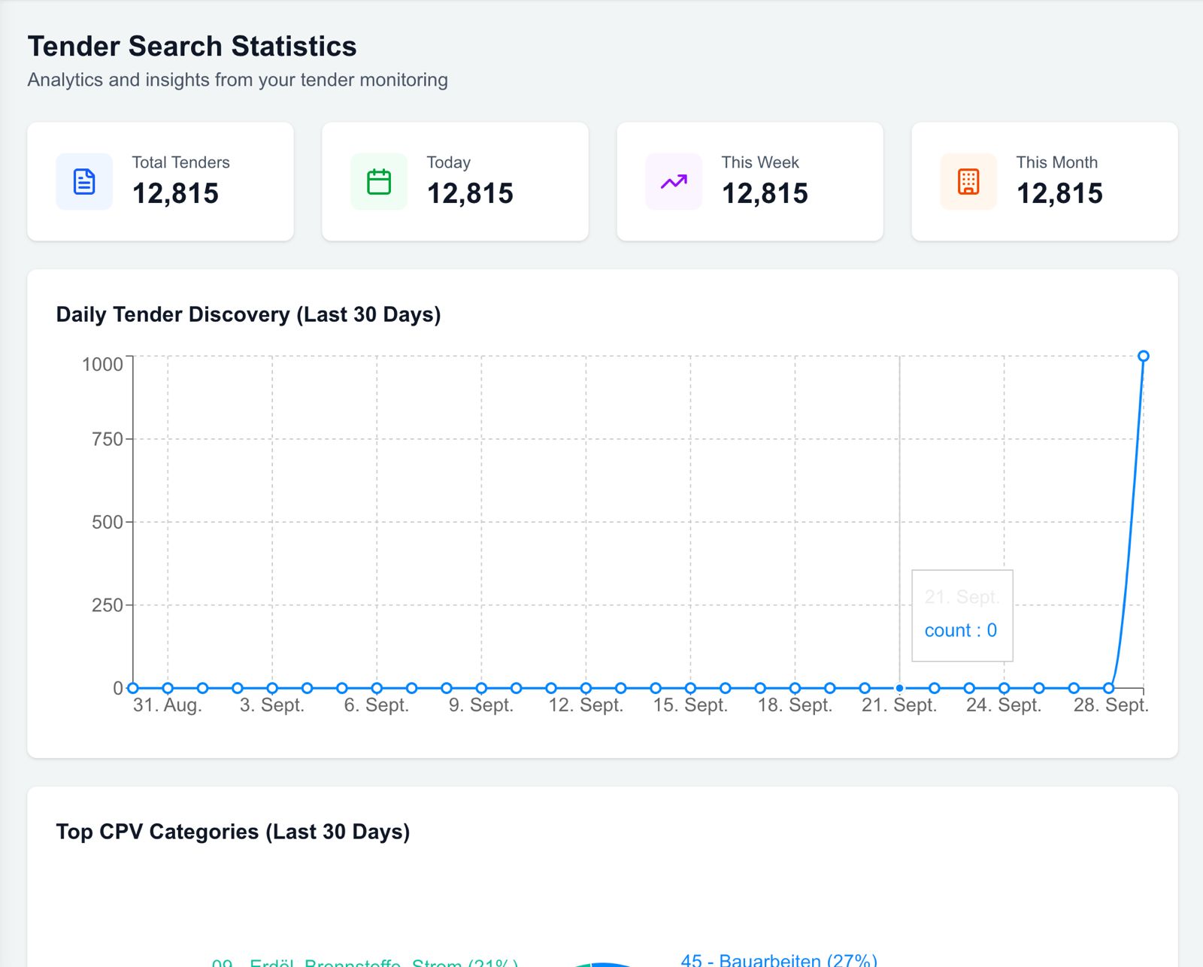Click the 09 - Erdöl, Brennstoffe pie label

[x=365, y=962]
